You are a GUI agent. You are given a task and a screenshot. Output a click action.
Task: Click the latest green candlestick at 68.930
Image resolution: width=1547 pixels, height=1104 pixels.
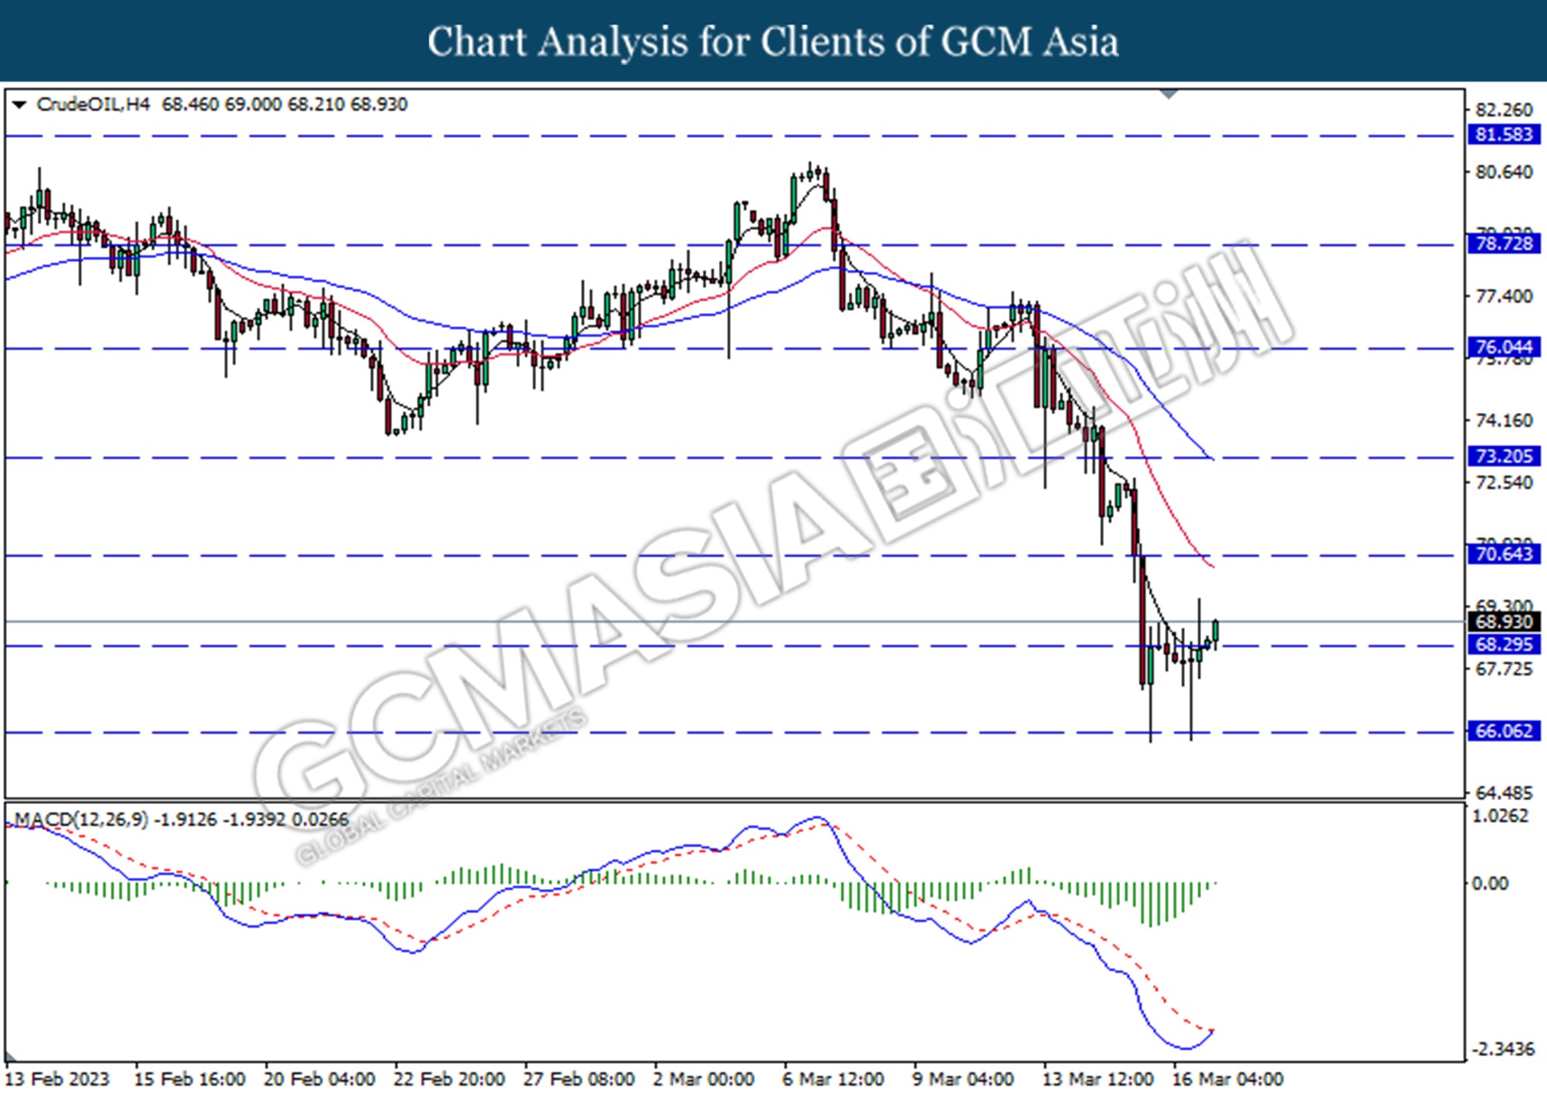1216,632
